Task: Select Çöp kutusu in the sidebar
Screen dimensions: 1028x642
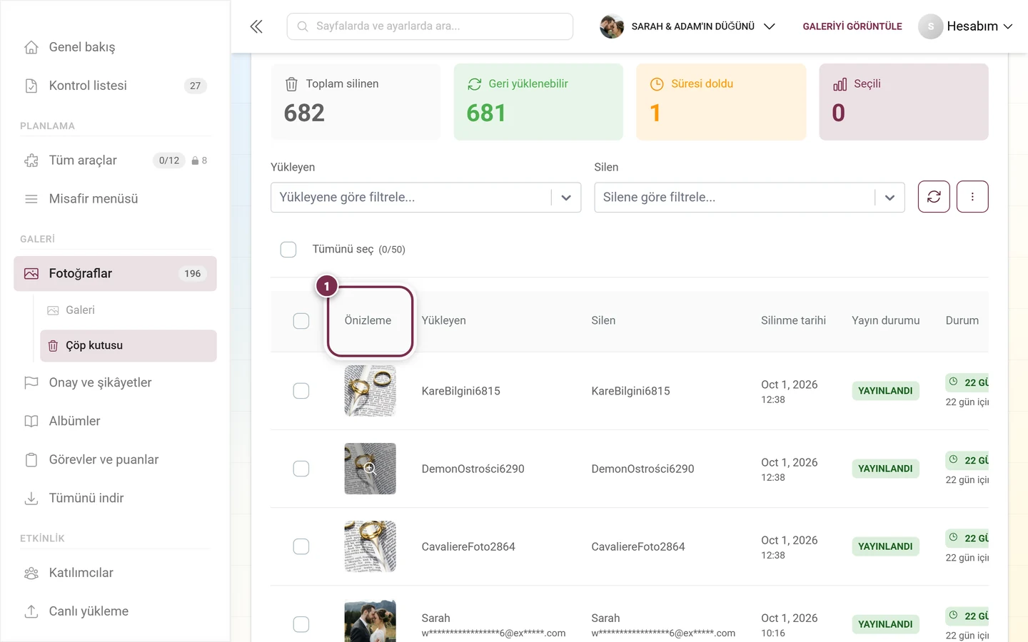Action: click(x=128, y=345)
